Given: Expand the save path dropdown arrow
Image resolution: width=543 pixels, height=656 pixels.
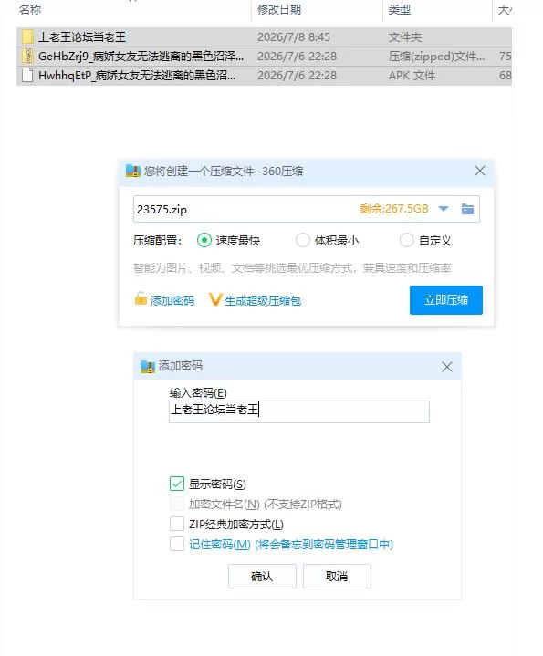Looking at the screenshot, I should tap(444, 208).
